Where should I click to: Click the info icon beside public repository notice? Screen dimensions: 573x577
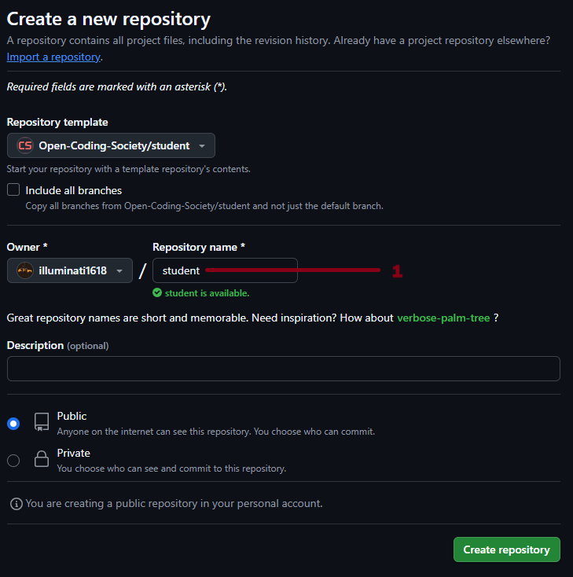16,503
